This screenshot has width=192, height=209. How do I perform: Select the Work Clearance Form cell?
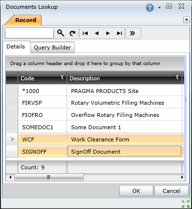click(x=124, y=139)
